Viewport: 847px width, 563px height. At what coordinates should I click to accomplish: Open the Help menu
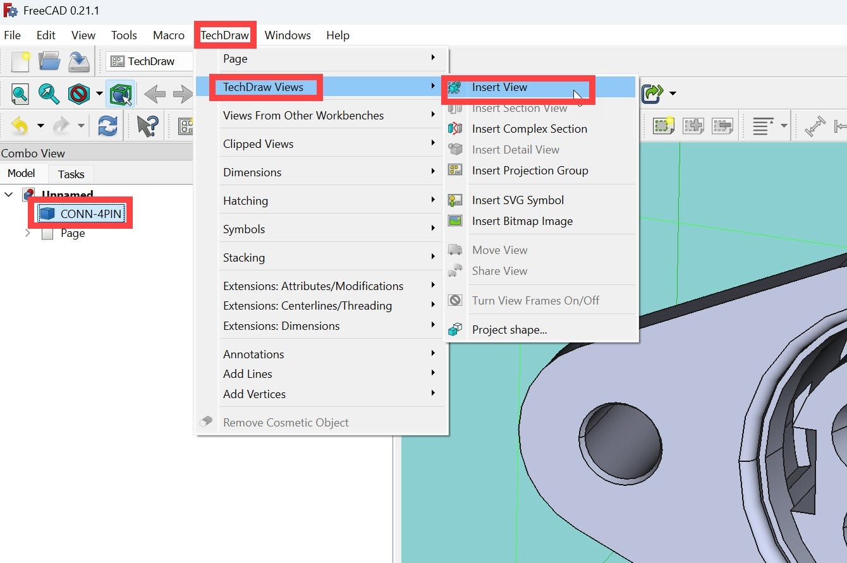[x=338, y=35]
